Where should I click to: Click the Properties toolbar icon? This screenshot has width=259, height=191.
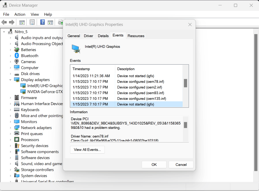click(32, 22)
